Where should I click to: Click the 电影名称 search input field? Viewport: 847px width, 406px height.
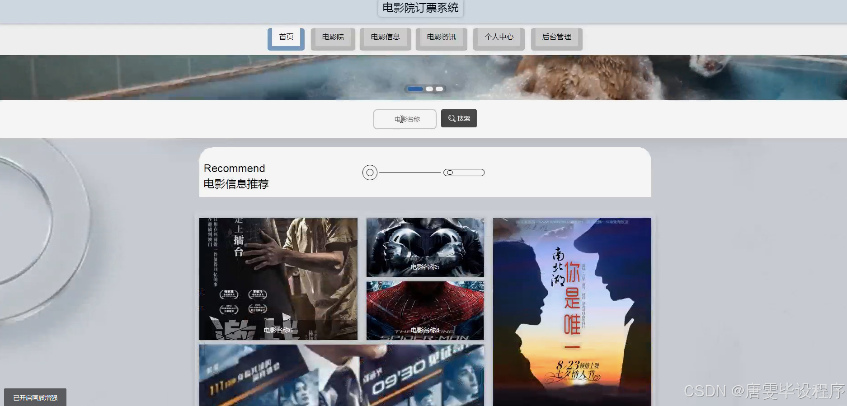coord(405,119)
